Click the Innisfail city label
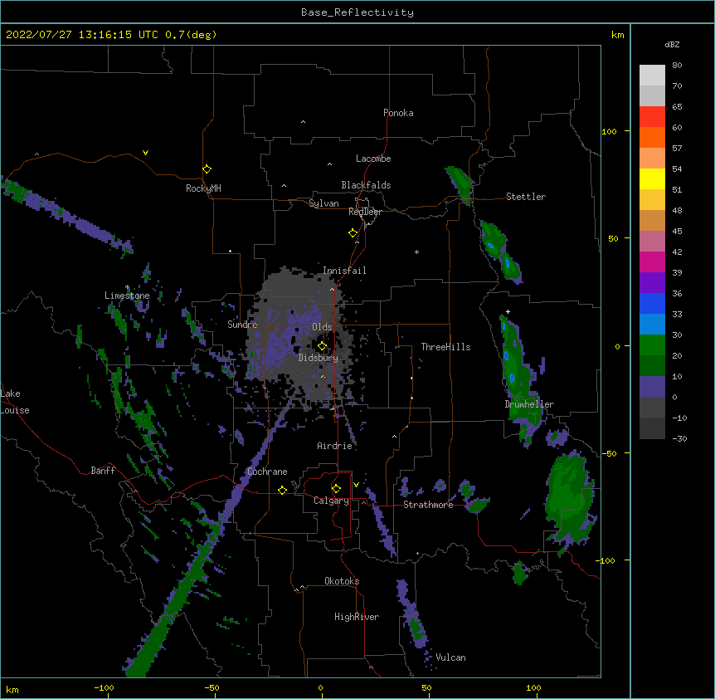 (x=345, y=271)
